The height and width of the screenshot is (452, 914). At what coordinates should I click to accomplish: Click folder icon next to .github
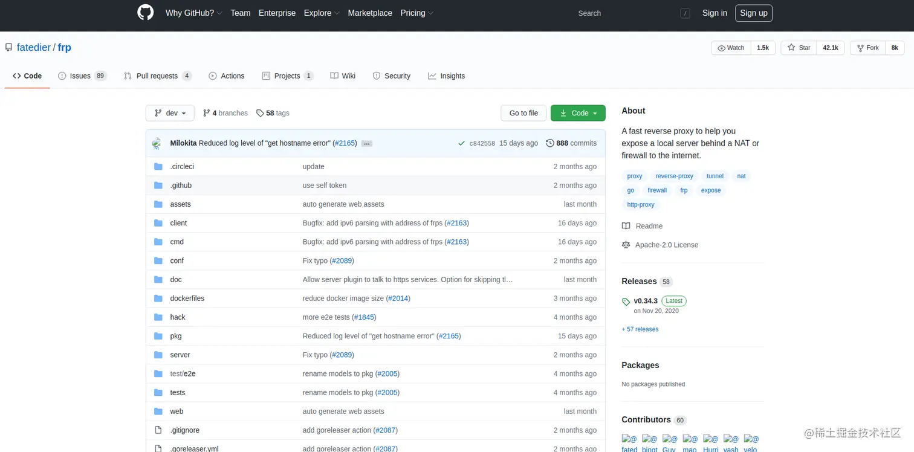[158, 186]
